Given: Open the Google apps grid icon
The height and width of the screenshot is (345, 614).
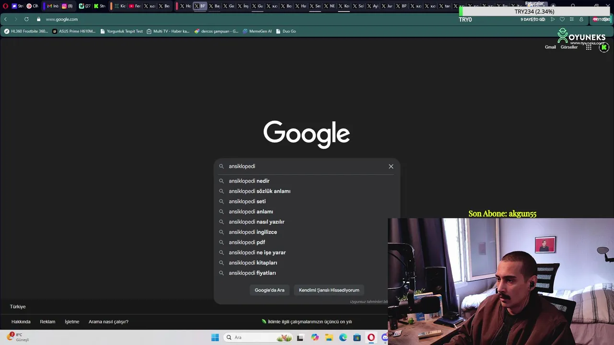Looking at the screenshot, I should click(x=589, y=47).
